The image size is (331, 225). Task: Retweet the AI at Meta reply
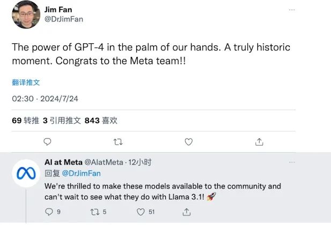pos(95,212)
